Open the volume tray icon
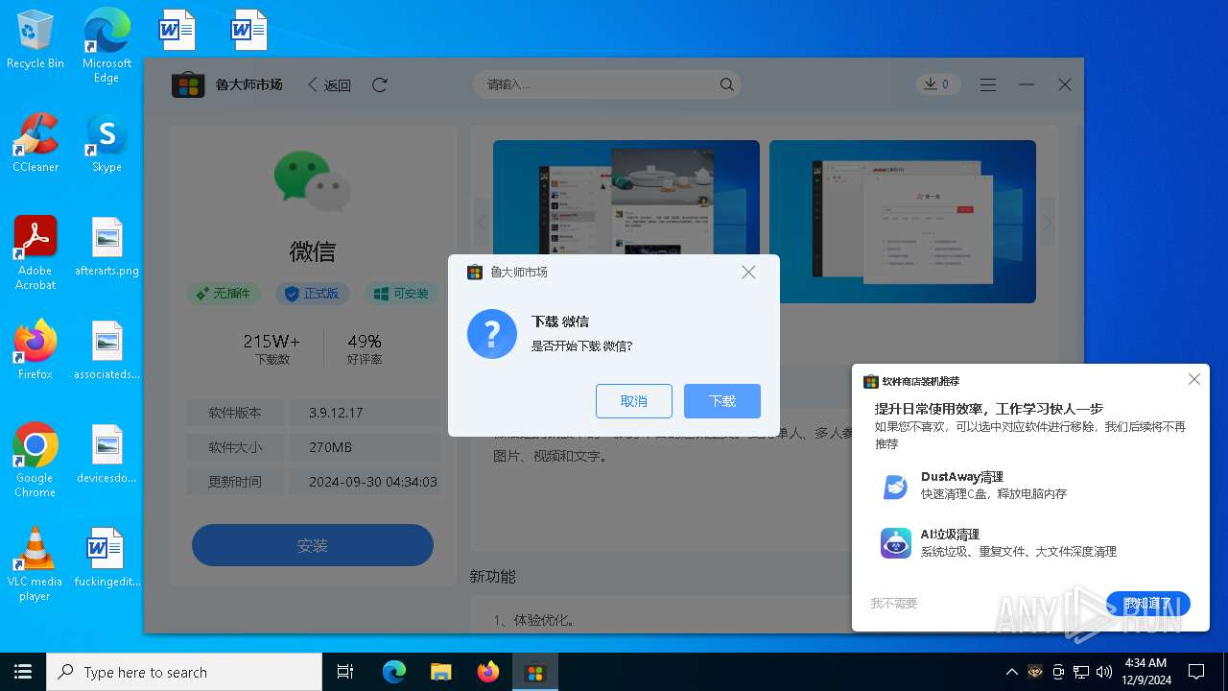1228x691 pixels. pos(1104,672)
